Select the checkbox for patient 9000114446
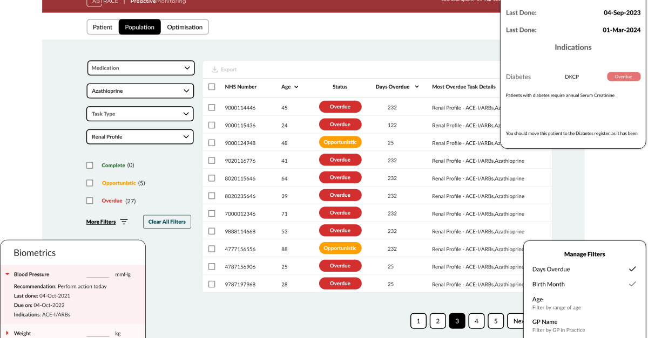648x338 pixels. pos(212,108)
